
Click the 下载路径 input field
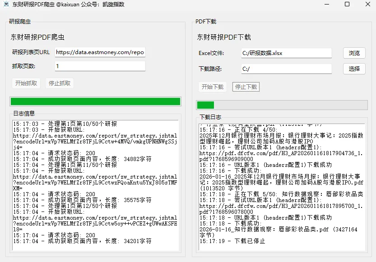287,69
